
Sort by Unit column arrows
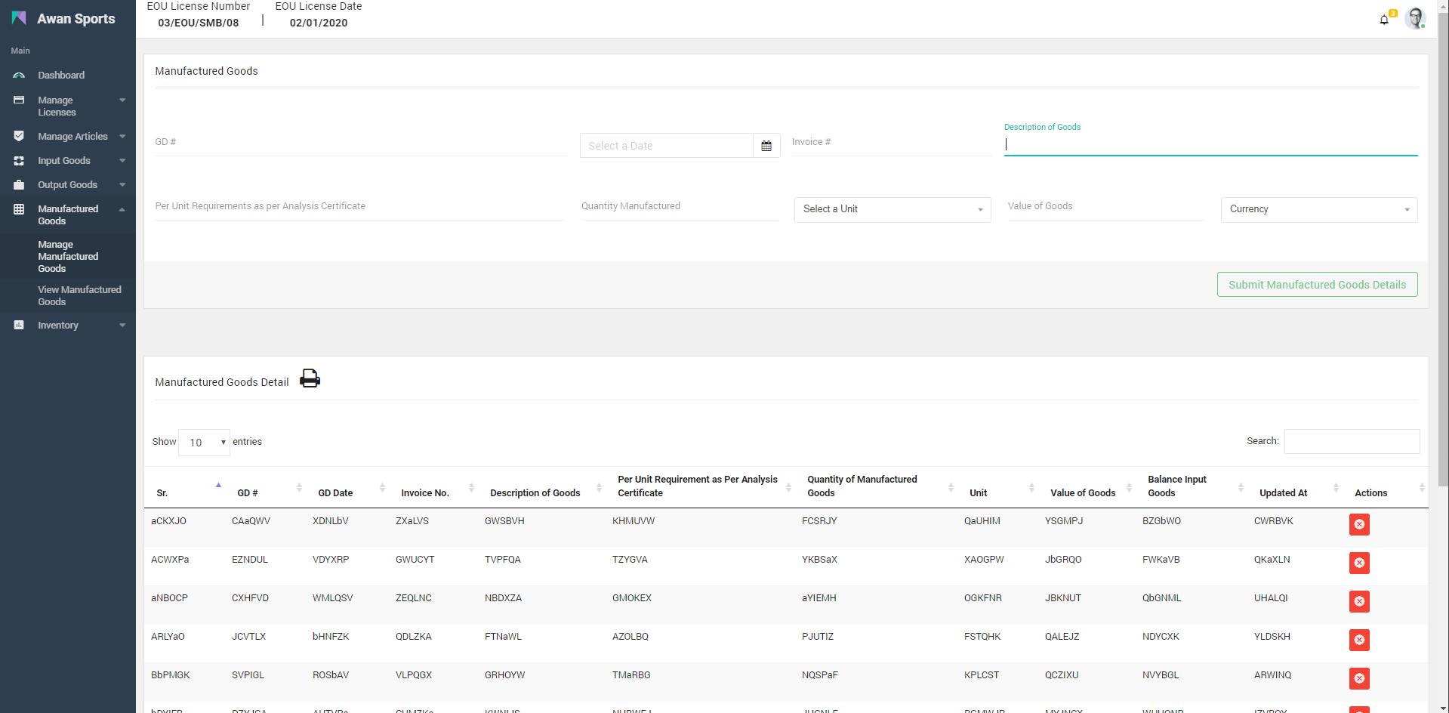point(1031,487)
